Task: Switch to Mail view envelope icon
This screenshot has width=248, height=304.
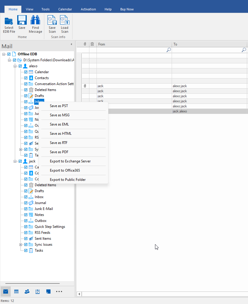Action: pos(6,292)
